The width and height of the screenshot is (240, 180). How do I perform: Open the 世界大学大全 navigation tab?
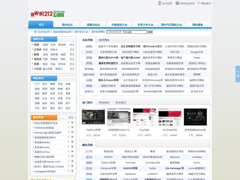[x=145, y=25]
